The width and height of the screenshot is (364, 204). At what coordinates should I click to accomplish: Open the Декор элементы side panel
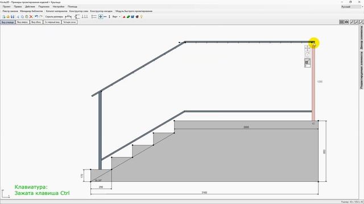(x=362, y=37)
